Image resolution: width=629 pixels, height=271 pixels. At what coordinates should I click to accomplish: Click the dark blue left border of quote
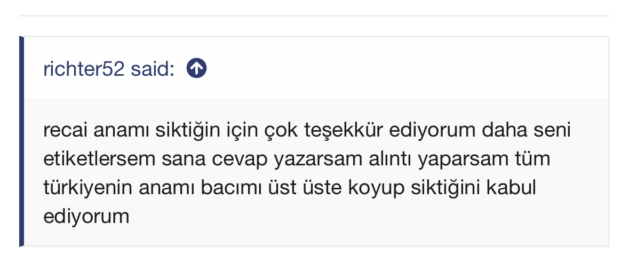[22, 141]
